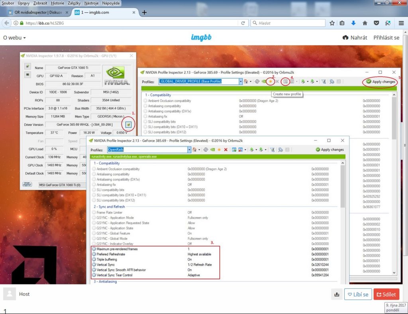This screenshot has height=314, width=408.
Task: Open the OpenRails Profiles combo box dropdown
Action: pos(189,149)
